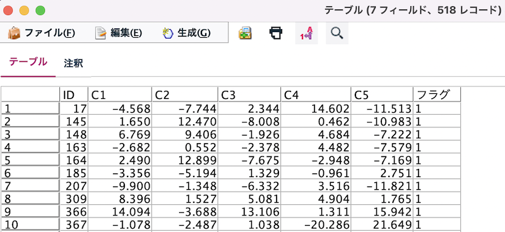Click the ID cell 309
Viewport: 505px width, 232px height.
point(74,199)
